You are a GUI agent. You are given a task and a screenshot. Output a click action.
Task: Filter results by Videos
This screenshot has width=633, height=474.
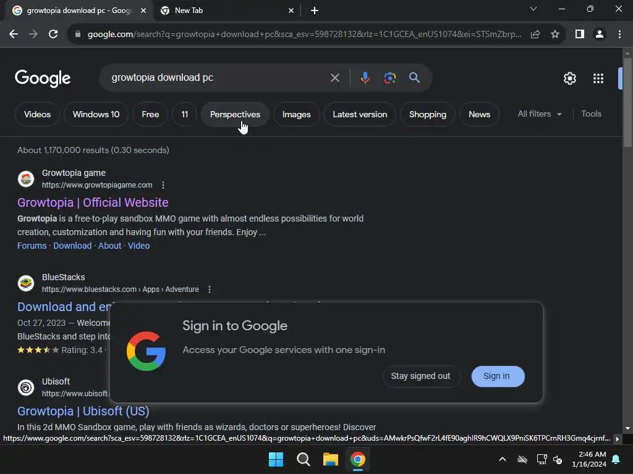click(x=37, y=114)
